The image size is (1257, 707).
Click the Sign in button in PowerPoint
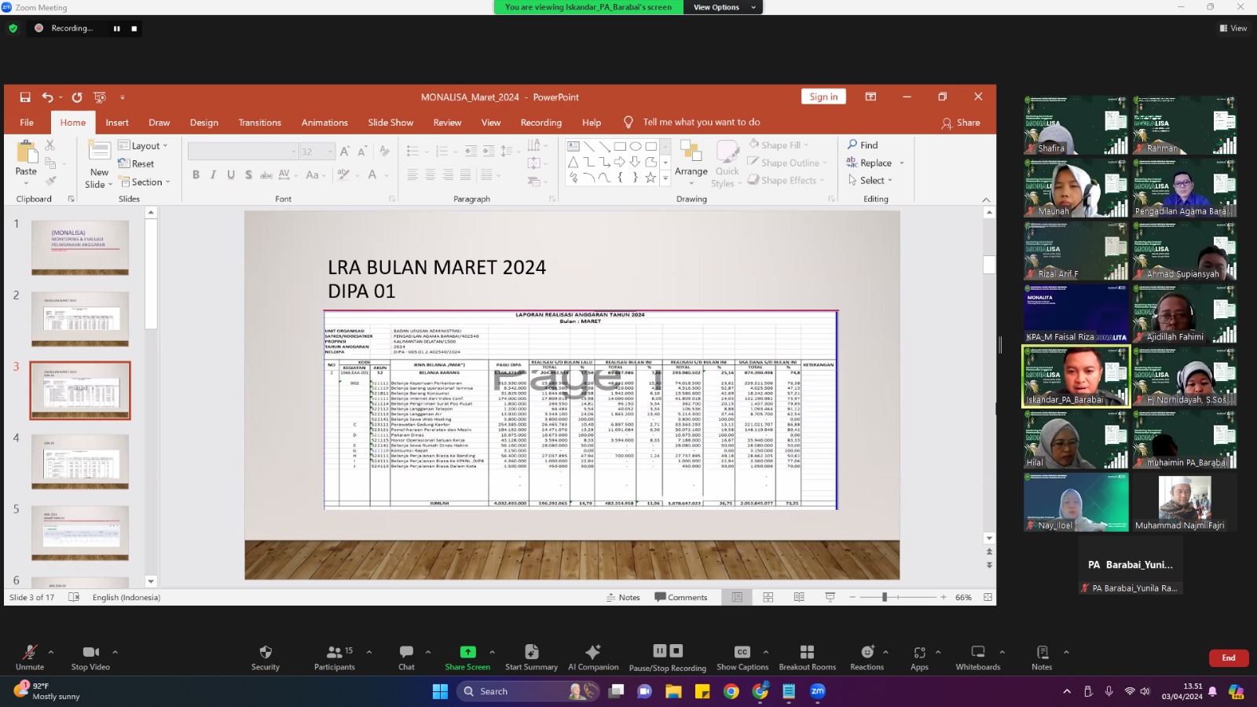tap(823, 97)
